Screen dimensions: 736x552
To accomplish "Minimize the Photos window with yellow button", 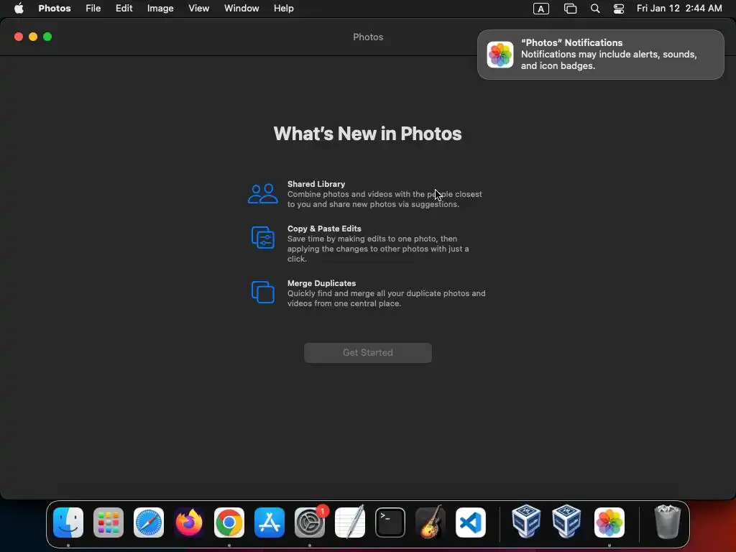I will [x=33, y=37].
